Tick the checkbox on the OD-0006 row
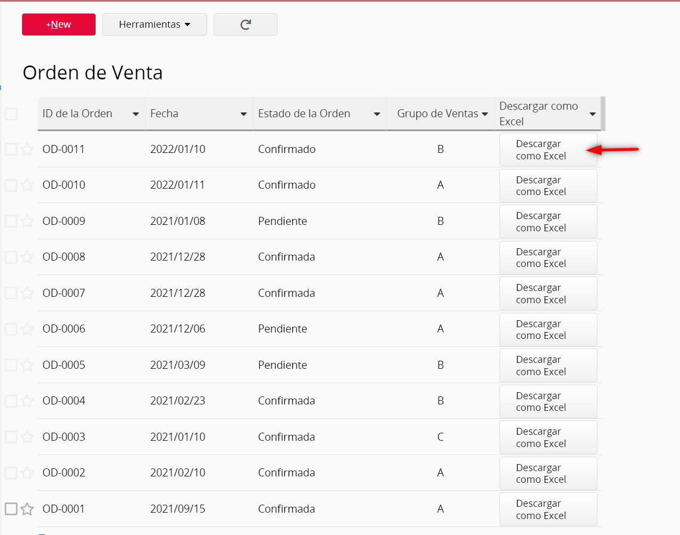This screenshot has height=535, width=680. 11,329
